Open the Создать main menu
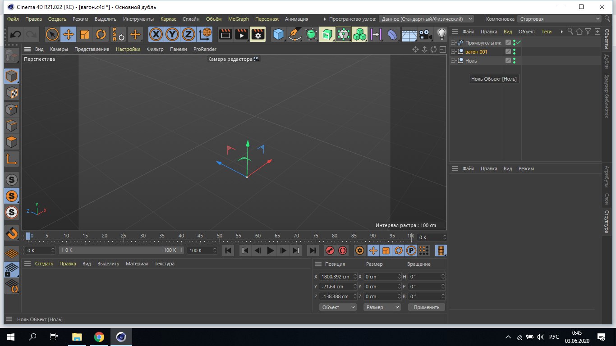The width and height of the screenshot is (616, 346). click(x=57, y=19)
